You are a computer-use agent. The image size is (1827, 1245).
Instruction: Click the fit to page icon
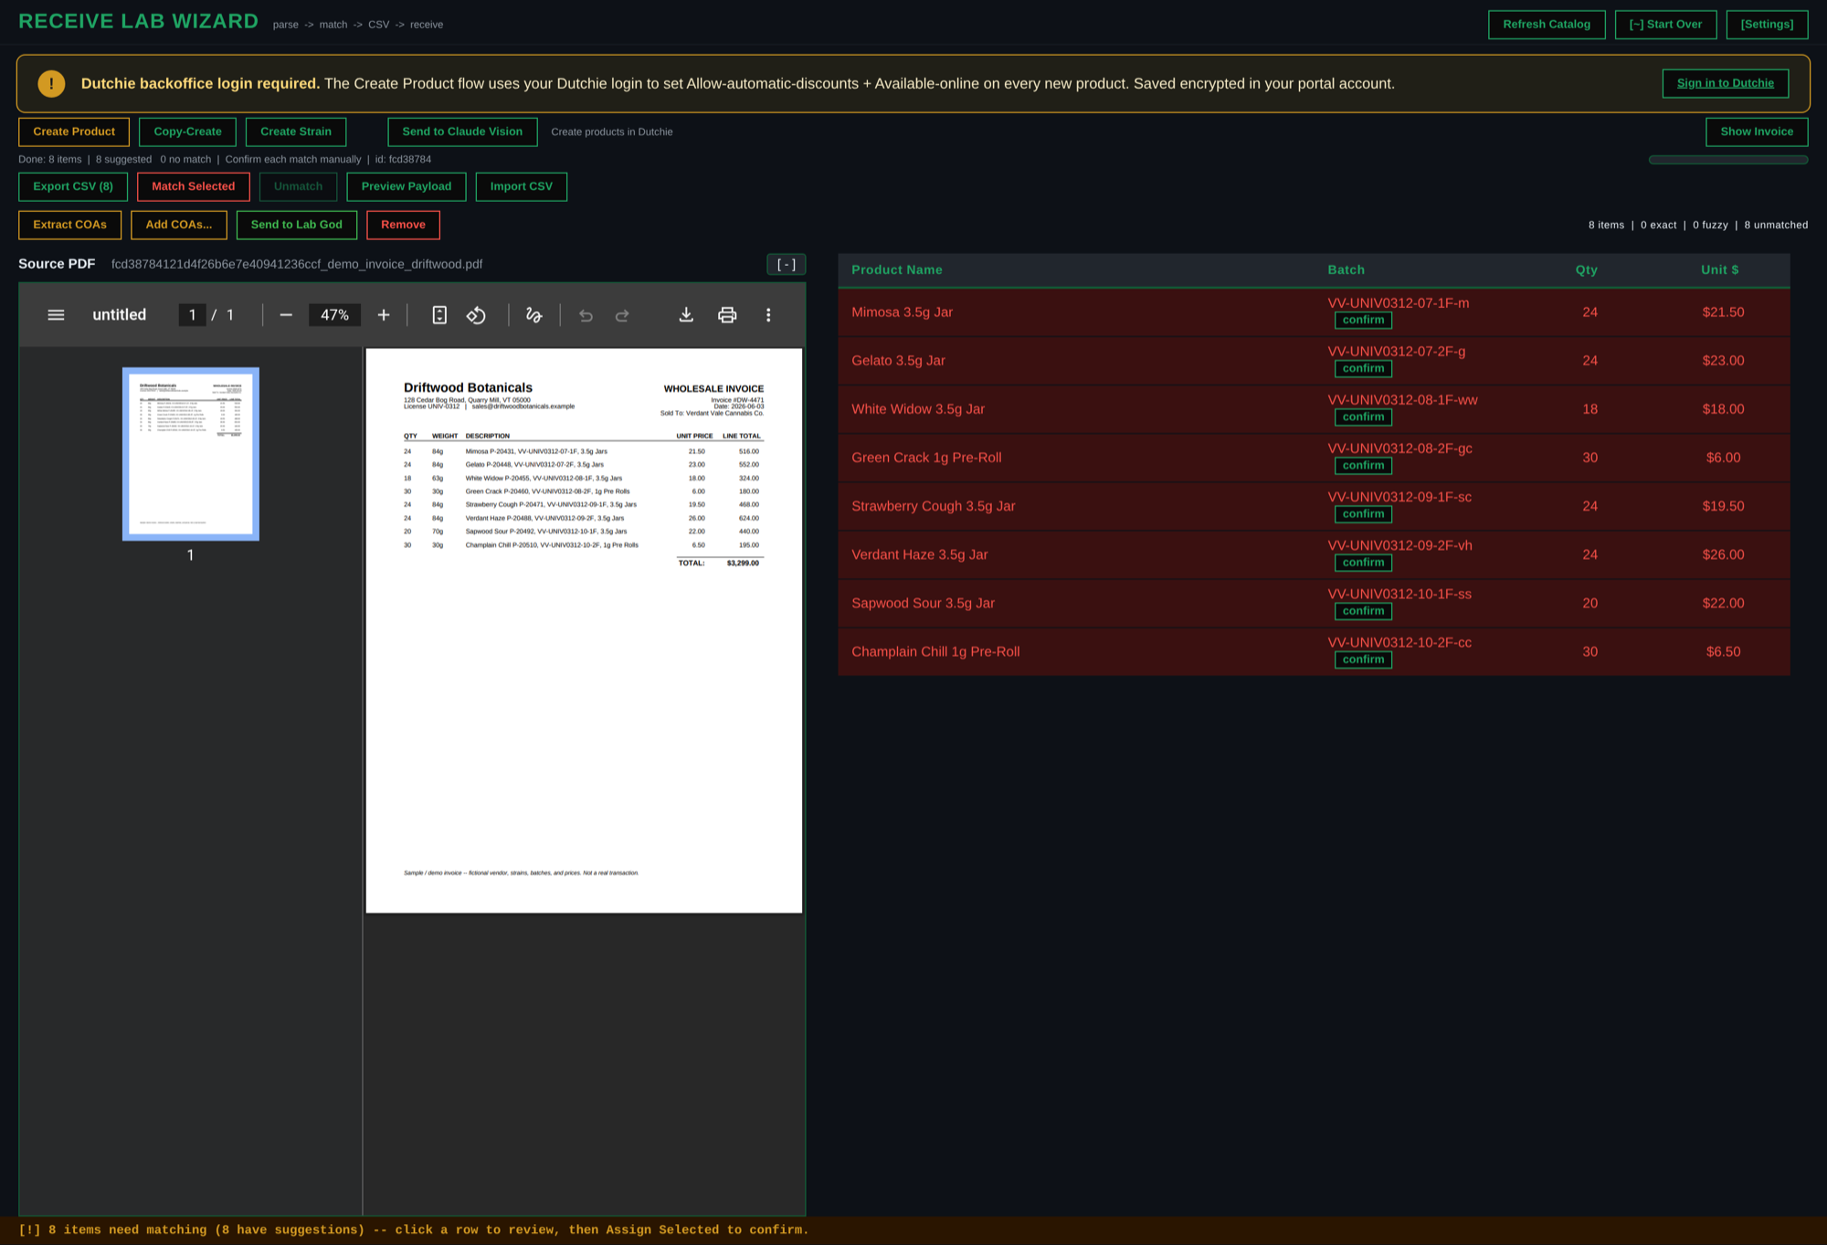pos(439,315)
